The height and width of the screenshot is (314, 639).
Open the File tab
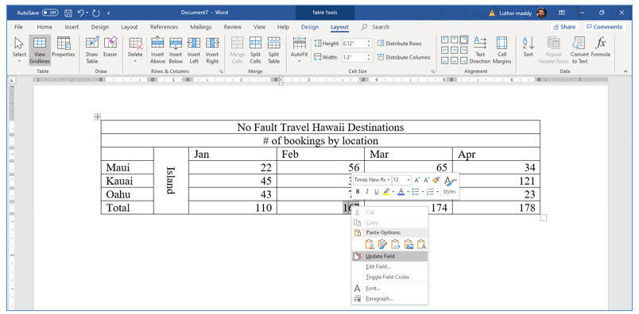click(18, 27)
